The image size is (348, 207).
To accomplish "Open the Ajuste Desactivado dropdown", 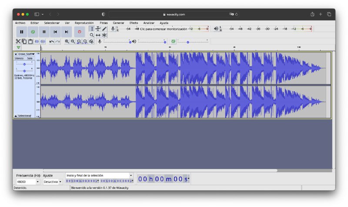I will click(60, 182).
